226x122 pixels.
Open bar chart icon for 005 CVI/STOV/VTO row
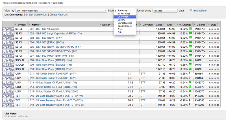(x=4, y=47)
